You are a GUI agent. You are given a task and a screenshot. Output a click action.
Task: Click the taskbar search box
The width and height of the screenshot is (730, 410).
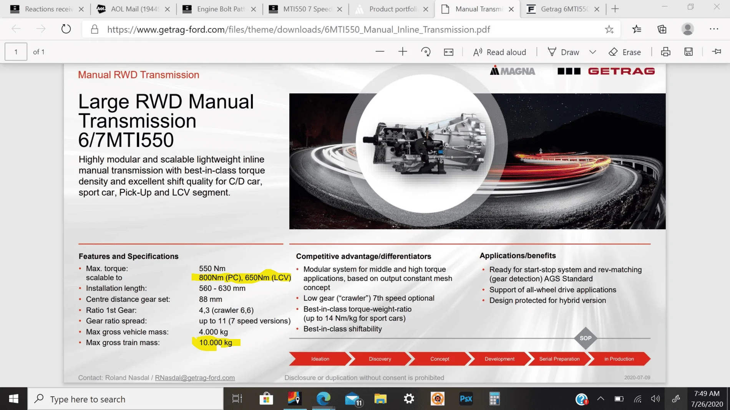pos(126,399)
